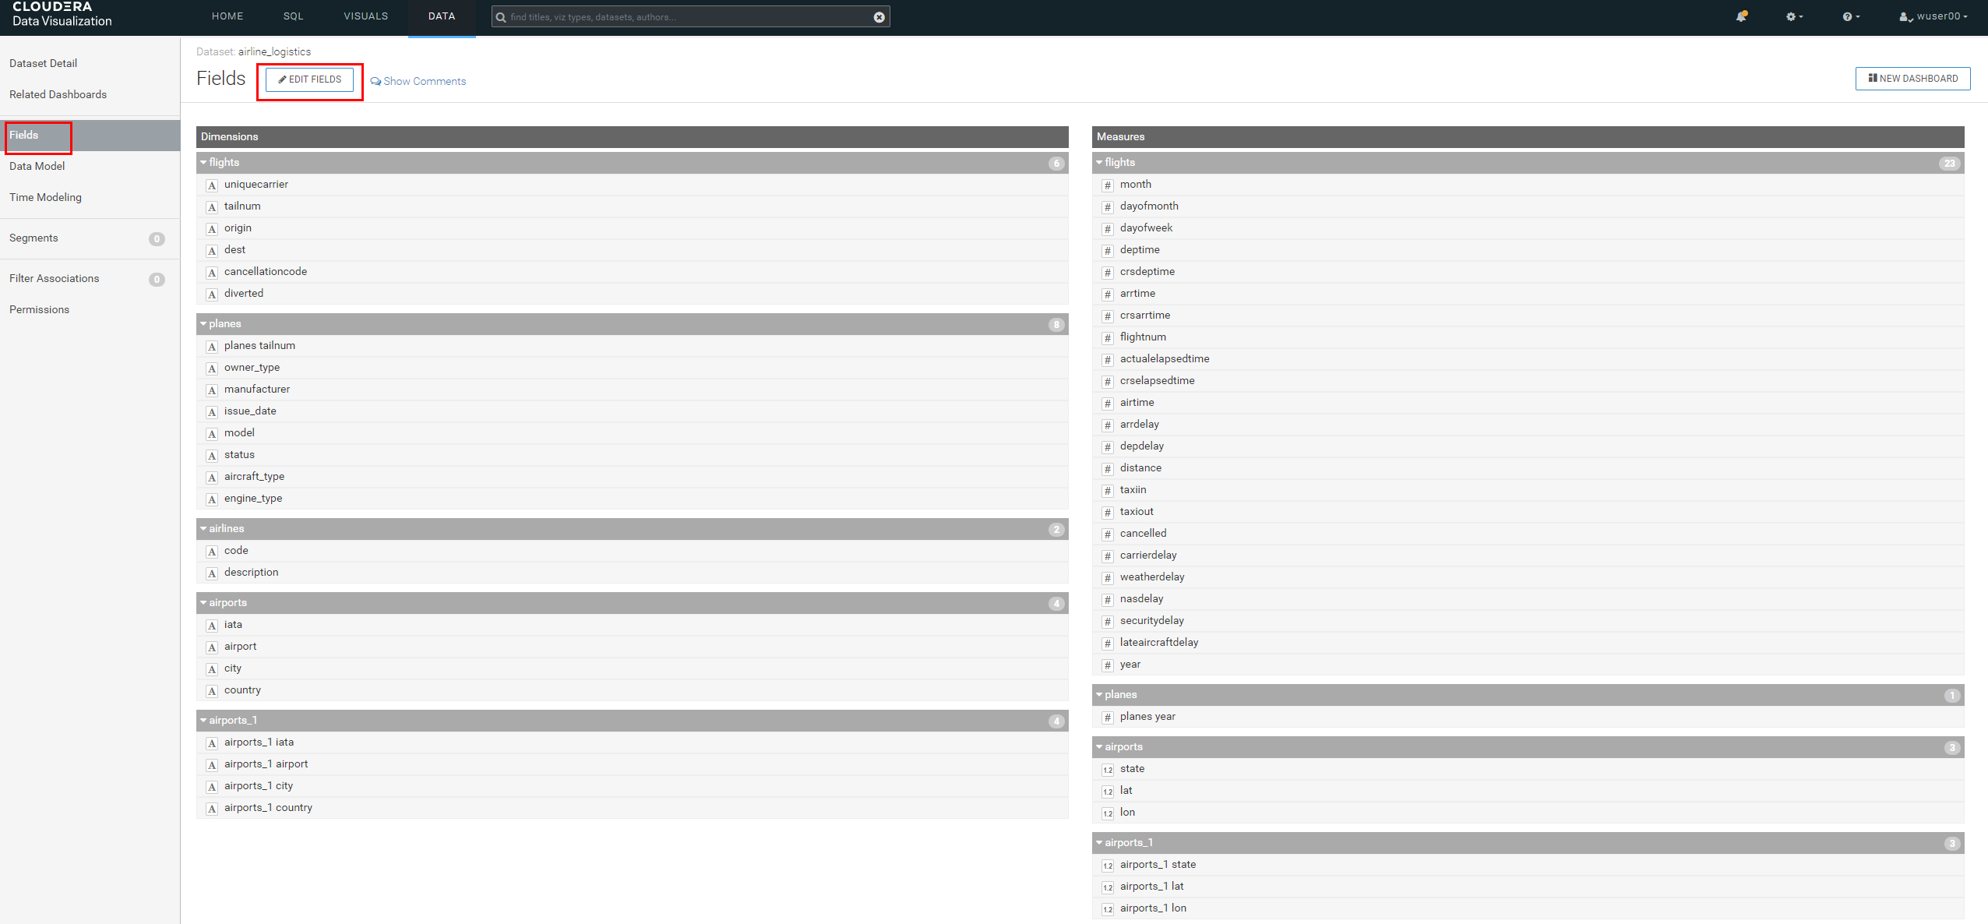This screenshot has width=1988, height=924.
Task: Focus the find titles search field
Action: pyautogui.click(x=686, y=17)
